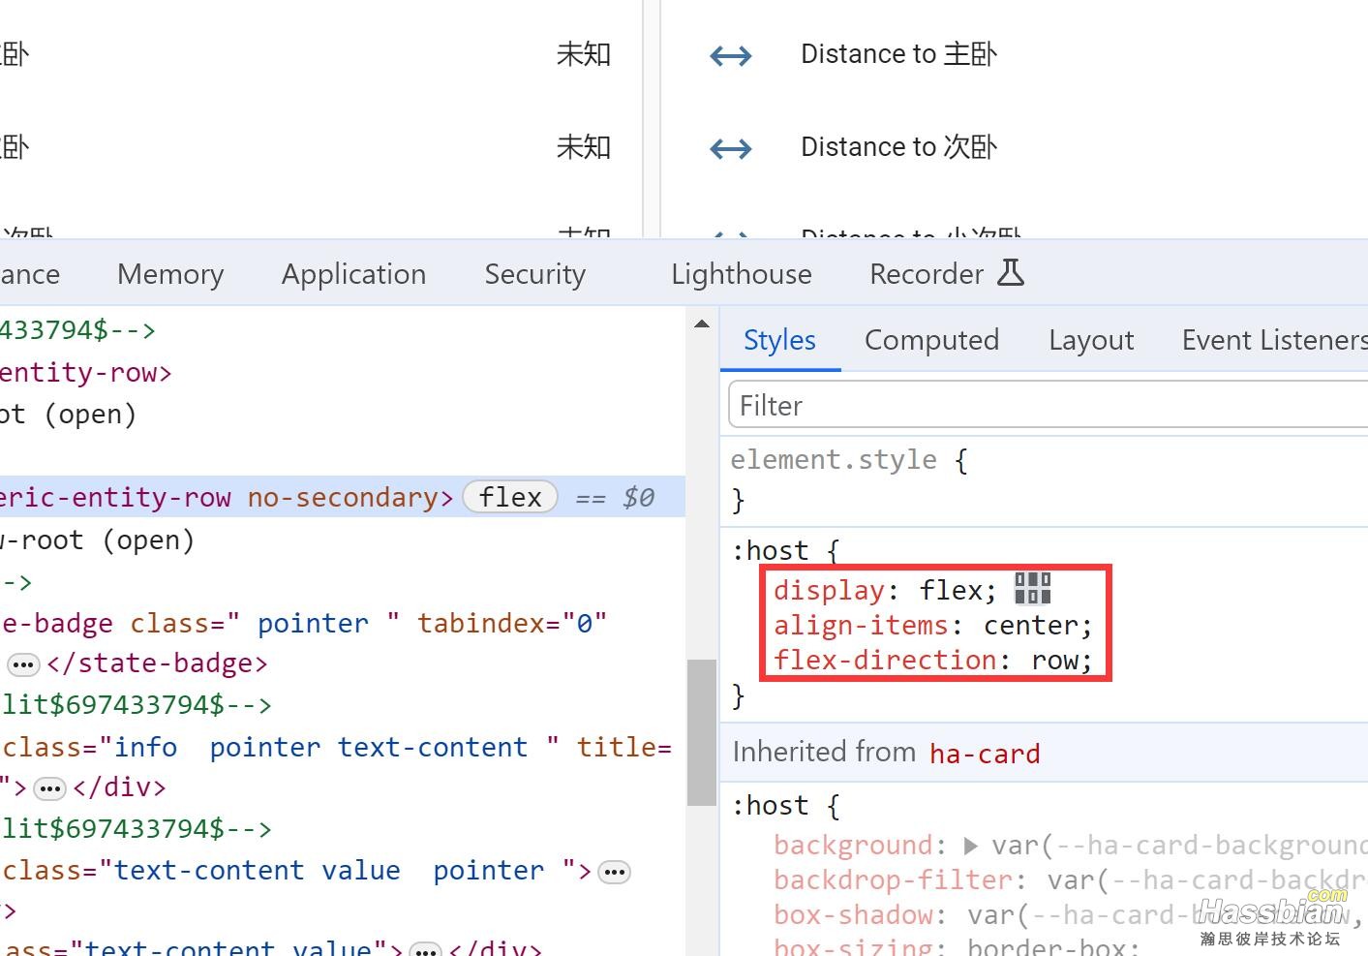Click the Filter styles input field
Viewport: 1368px width, 956px height.
point(1049,405)
